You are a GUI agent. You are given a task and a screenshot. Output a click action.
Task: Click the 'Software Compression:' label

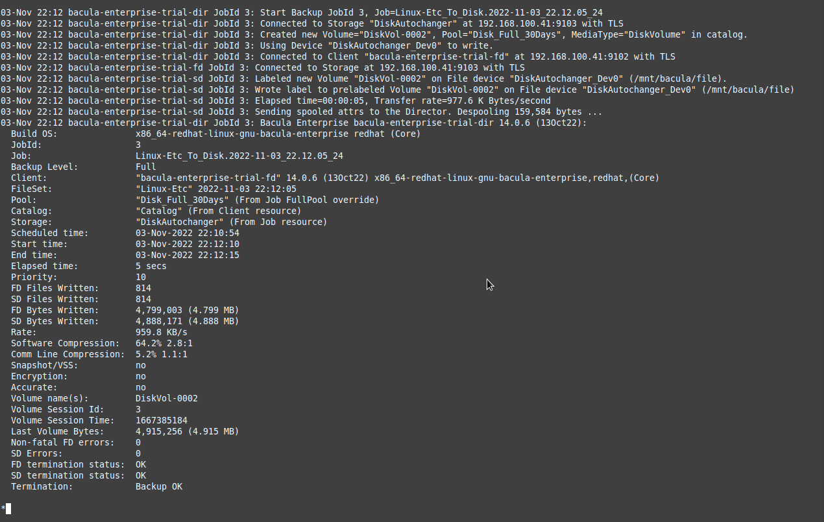pos(66,343)
